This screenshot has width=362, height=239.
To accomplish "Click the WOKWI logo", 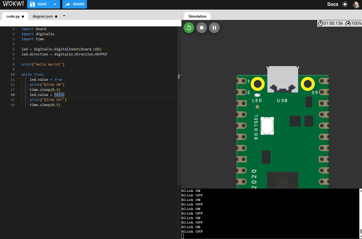I will pyautogui.click(x=13, y=4).
